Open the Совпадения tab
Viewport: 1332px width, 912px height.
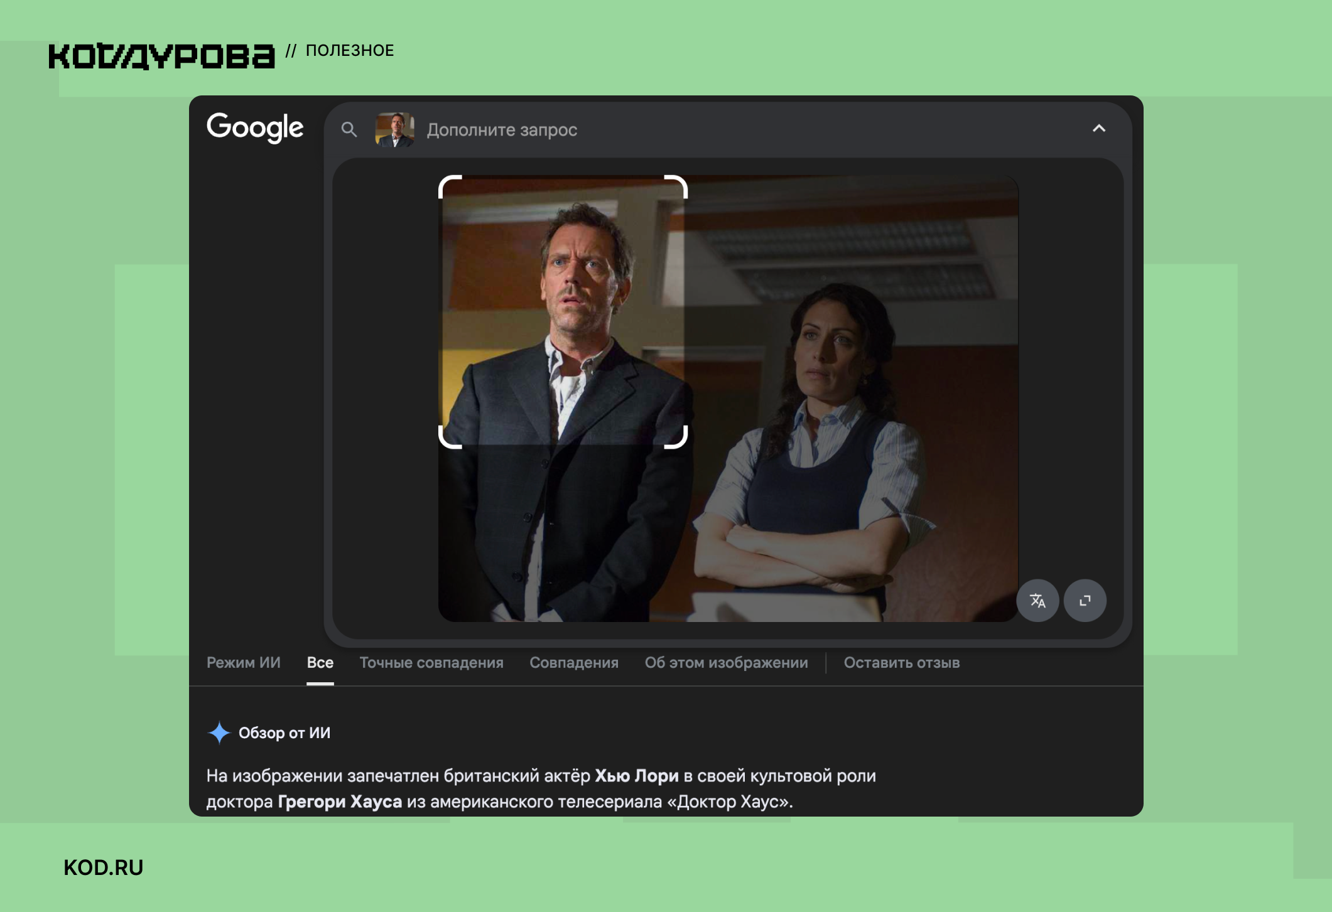[574, 663]
